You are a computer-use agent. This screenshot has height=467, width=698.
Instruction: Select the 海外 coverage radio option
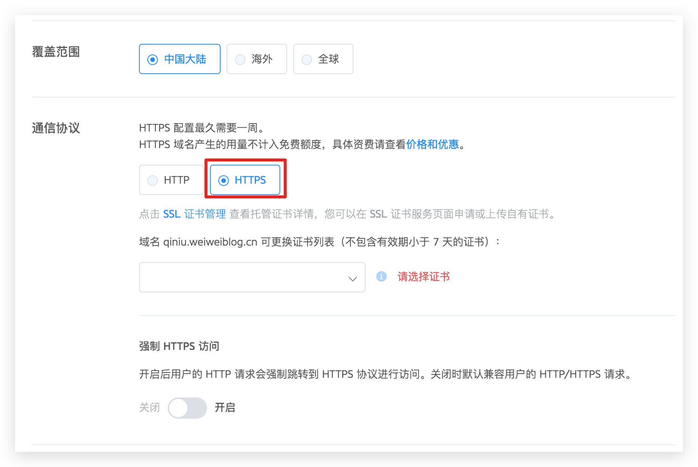tap(256, 59)
